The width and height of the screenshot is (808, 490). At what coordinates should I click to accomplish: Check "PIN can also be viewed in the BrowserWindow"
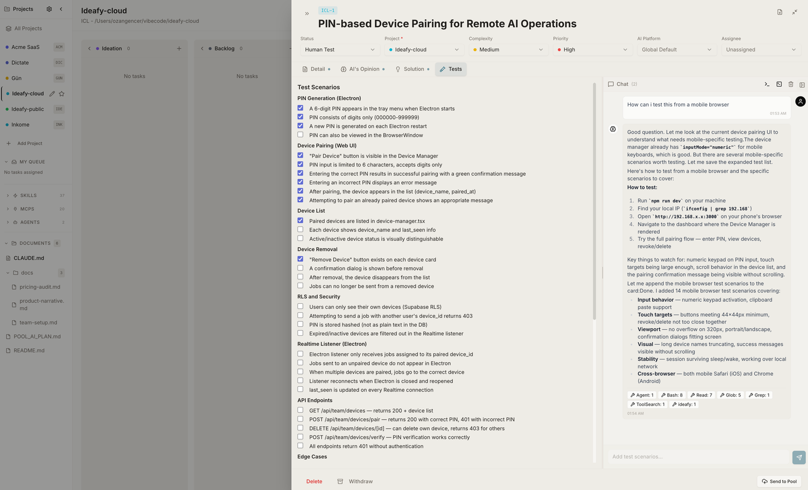[300, 135]
